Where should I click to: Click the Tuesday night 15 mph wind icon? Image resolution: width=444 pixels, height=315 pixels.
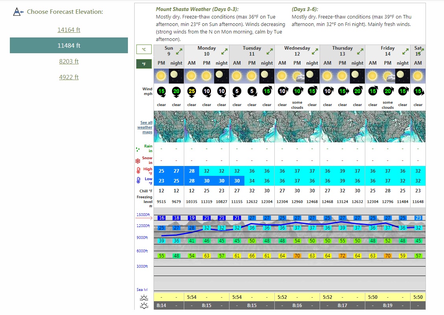pos(267,91)
